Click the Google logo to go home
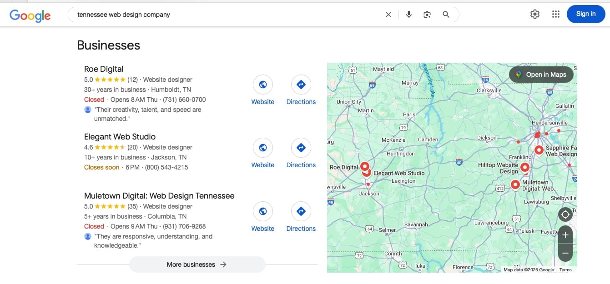This screenshot has height=284, width=610. [x=30, y=15]
